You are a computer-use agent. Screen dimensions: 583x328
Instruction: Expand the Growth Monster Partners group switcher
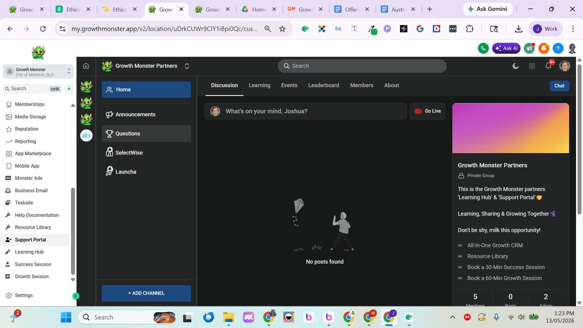(x=187, y=66)
